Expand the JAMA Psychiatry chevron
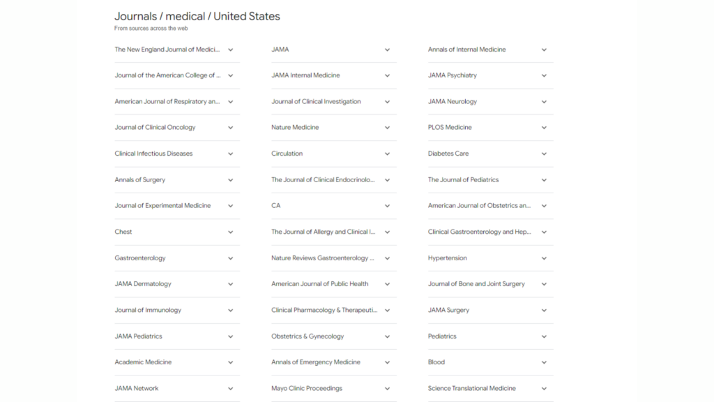Screen dimensions: 714x402 (545, 75)
